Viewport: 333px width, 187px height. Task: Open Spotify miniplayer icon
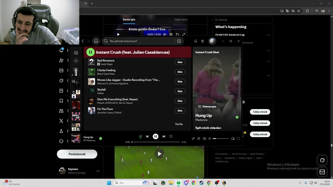point(233,139)
